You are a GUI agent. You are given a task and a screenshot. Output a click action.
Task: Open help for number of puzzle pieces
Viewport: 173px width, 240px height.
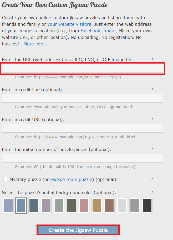tap(152, 149)
